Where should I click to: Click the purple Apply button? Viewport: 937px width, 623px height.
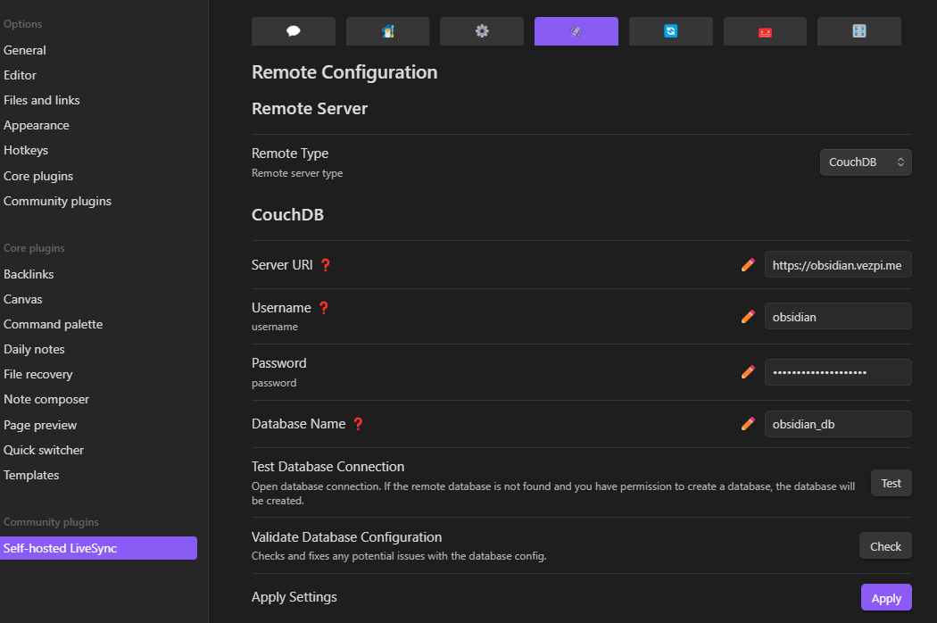[x=885, y=598]
